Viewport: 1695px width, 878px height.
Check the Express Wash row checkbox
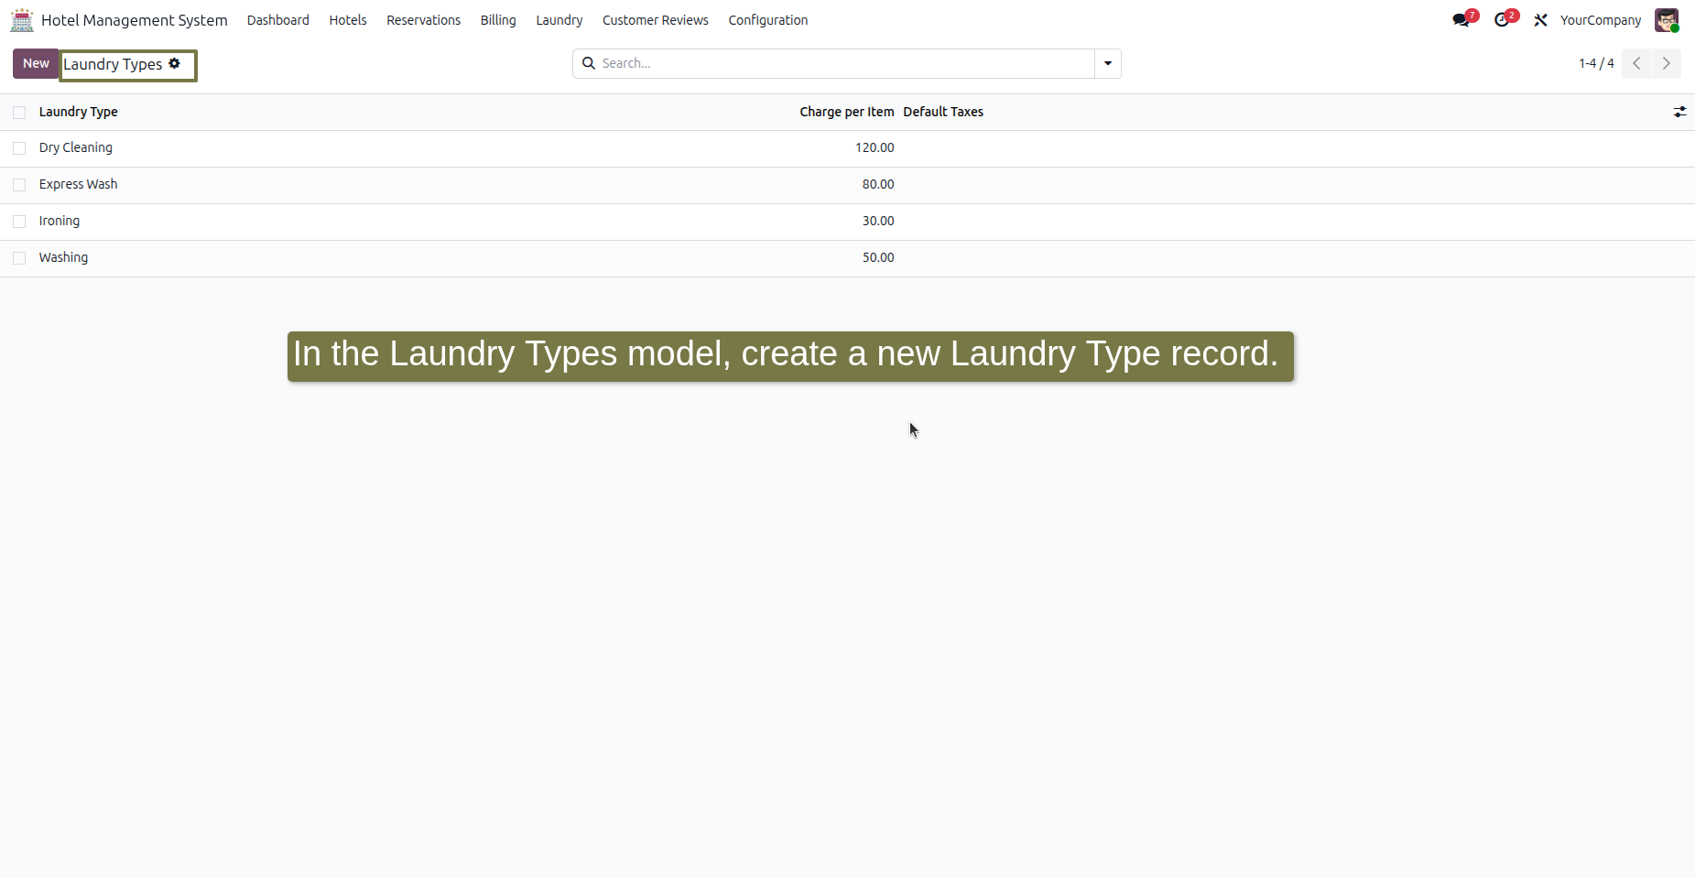pos(19,185)
